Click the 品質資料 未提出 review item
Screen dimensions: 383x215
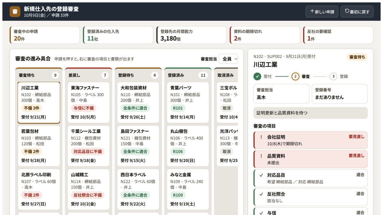(311, 159)
